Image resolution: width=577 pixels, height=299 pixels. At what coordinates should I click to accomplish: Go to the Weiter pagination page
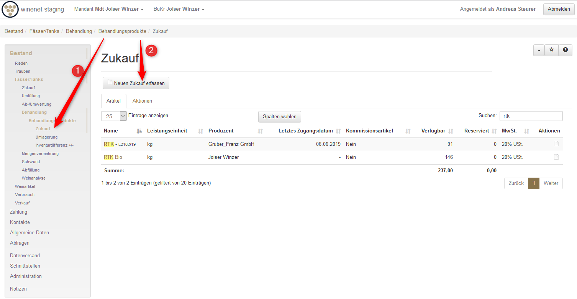pyautogui.click(x=551, y=183)
